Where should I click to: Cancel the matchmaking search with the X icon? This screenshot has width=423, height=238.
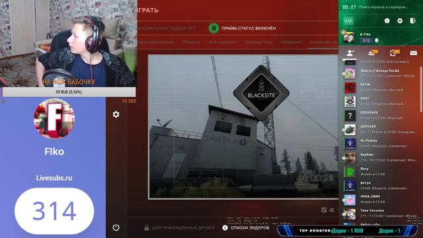tap(400, 20)
